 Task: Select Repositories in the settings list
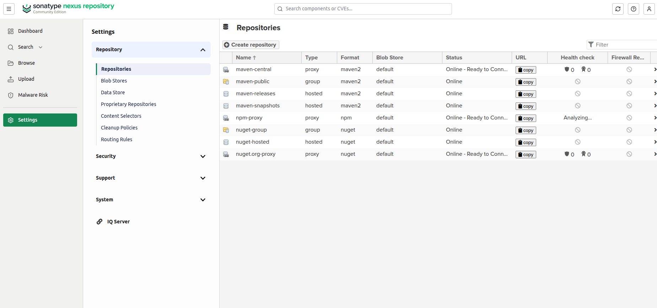(x=154, y=69)
